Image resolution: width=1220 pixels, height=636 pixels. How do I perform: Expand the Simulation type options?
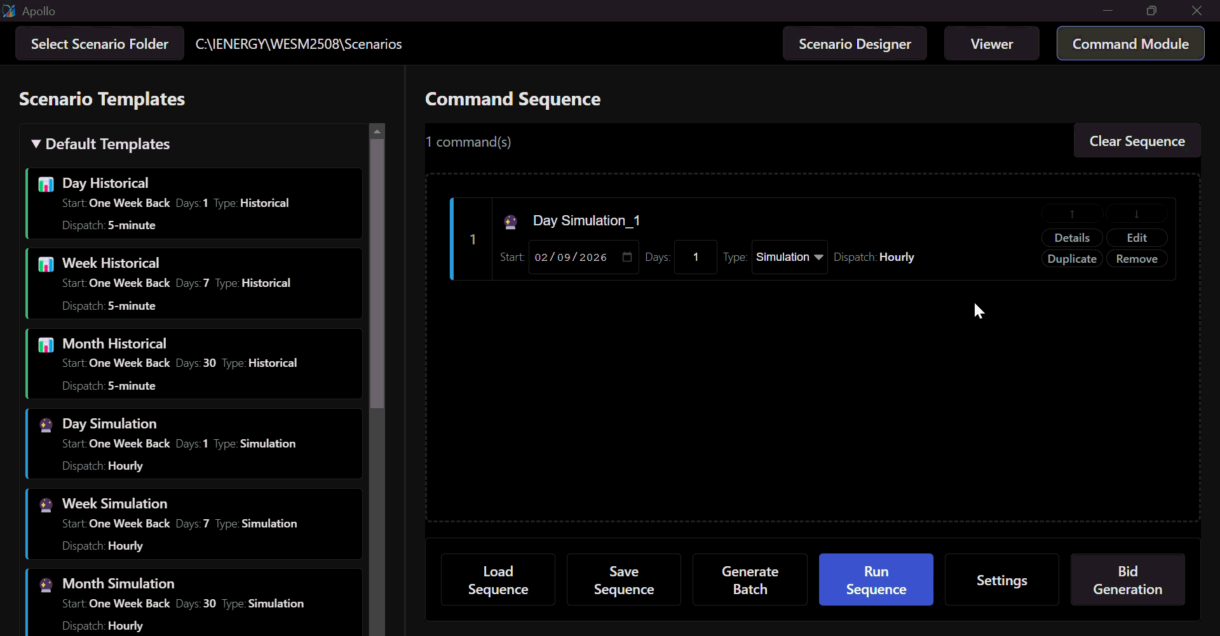coord(819,257)
